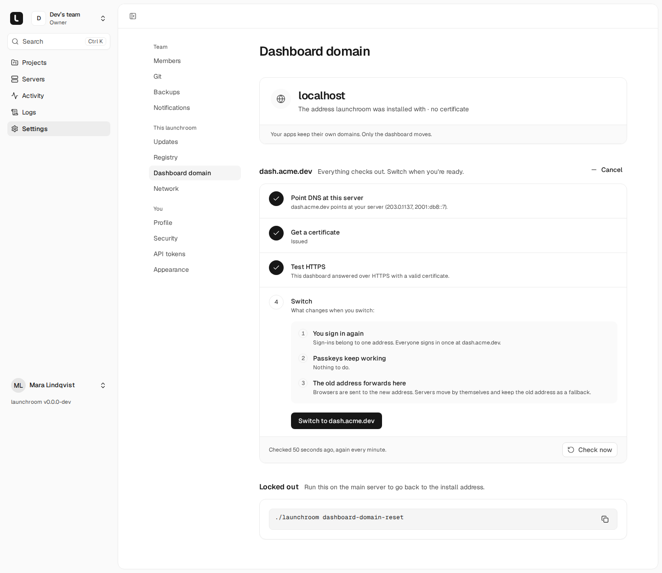Expand the Mara Lindqvist account menu

(x=103, y=385)
